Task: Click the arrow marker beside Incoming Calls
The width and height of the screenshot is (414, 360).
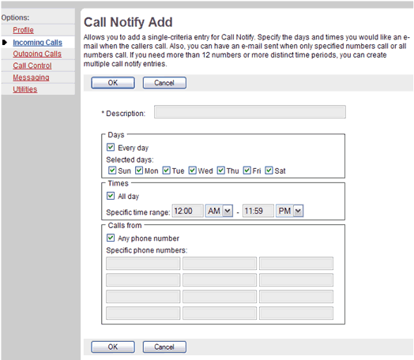Action: tap(5, 42)
